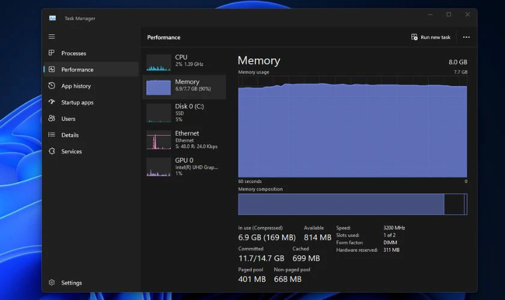Minimize the Task Manager window
Screen dimensions: 505x300
point(430,14)
